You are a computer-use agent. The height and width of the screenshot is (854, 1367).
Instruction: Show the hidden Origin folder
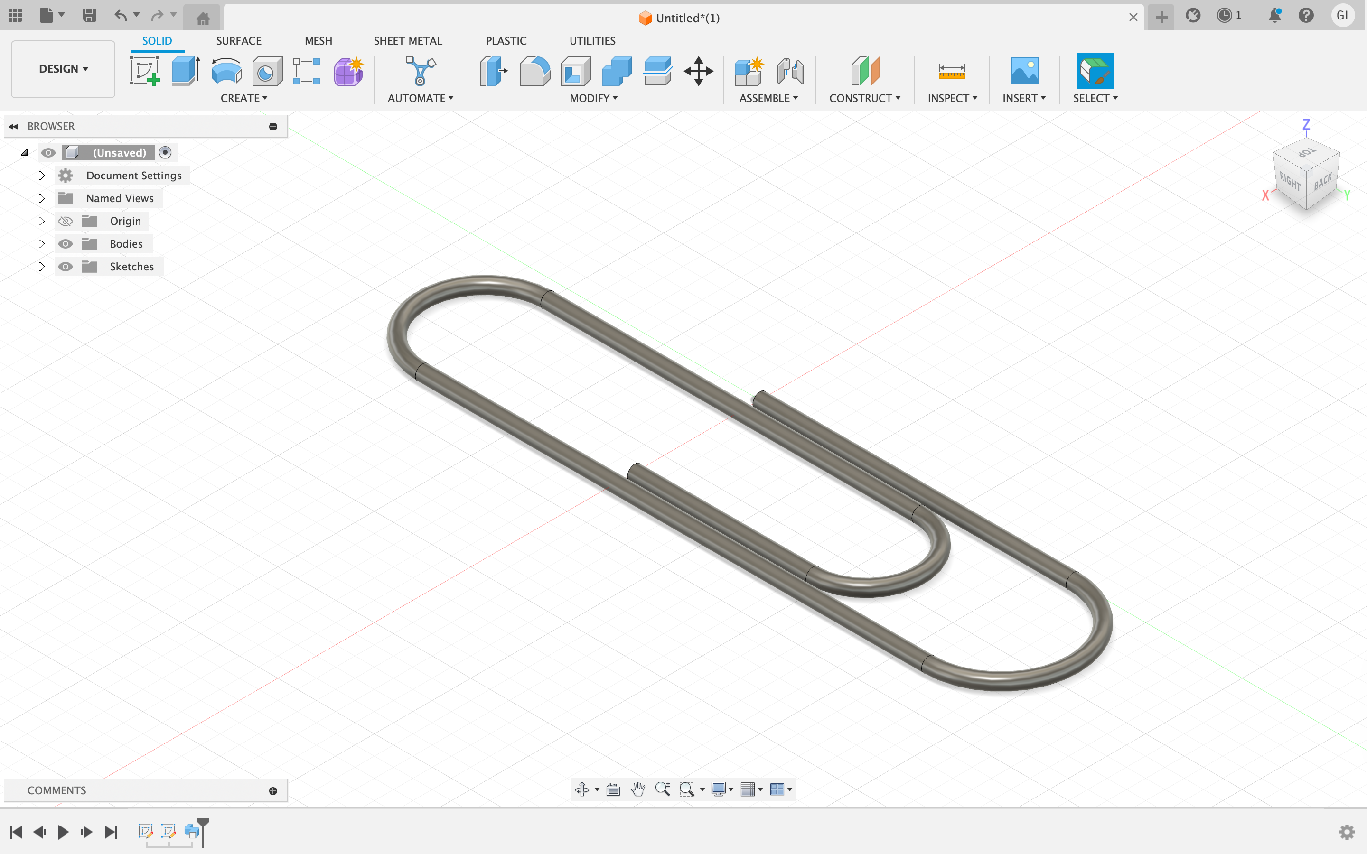click(x=66, y=222)
